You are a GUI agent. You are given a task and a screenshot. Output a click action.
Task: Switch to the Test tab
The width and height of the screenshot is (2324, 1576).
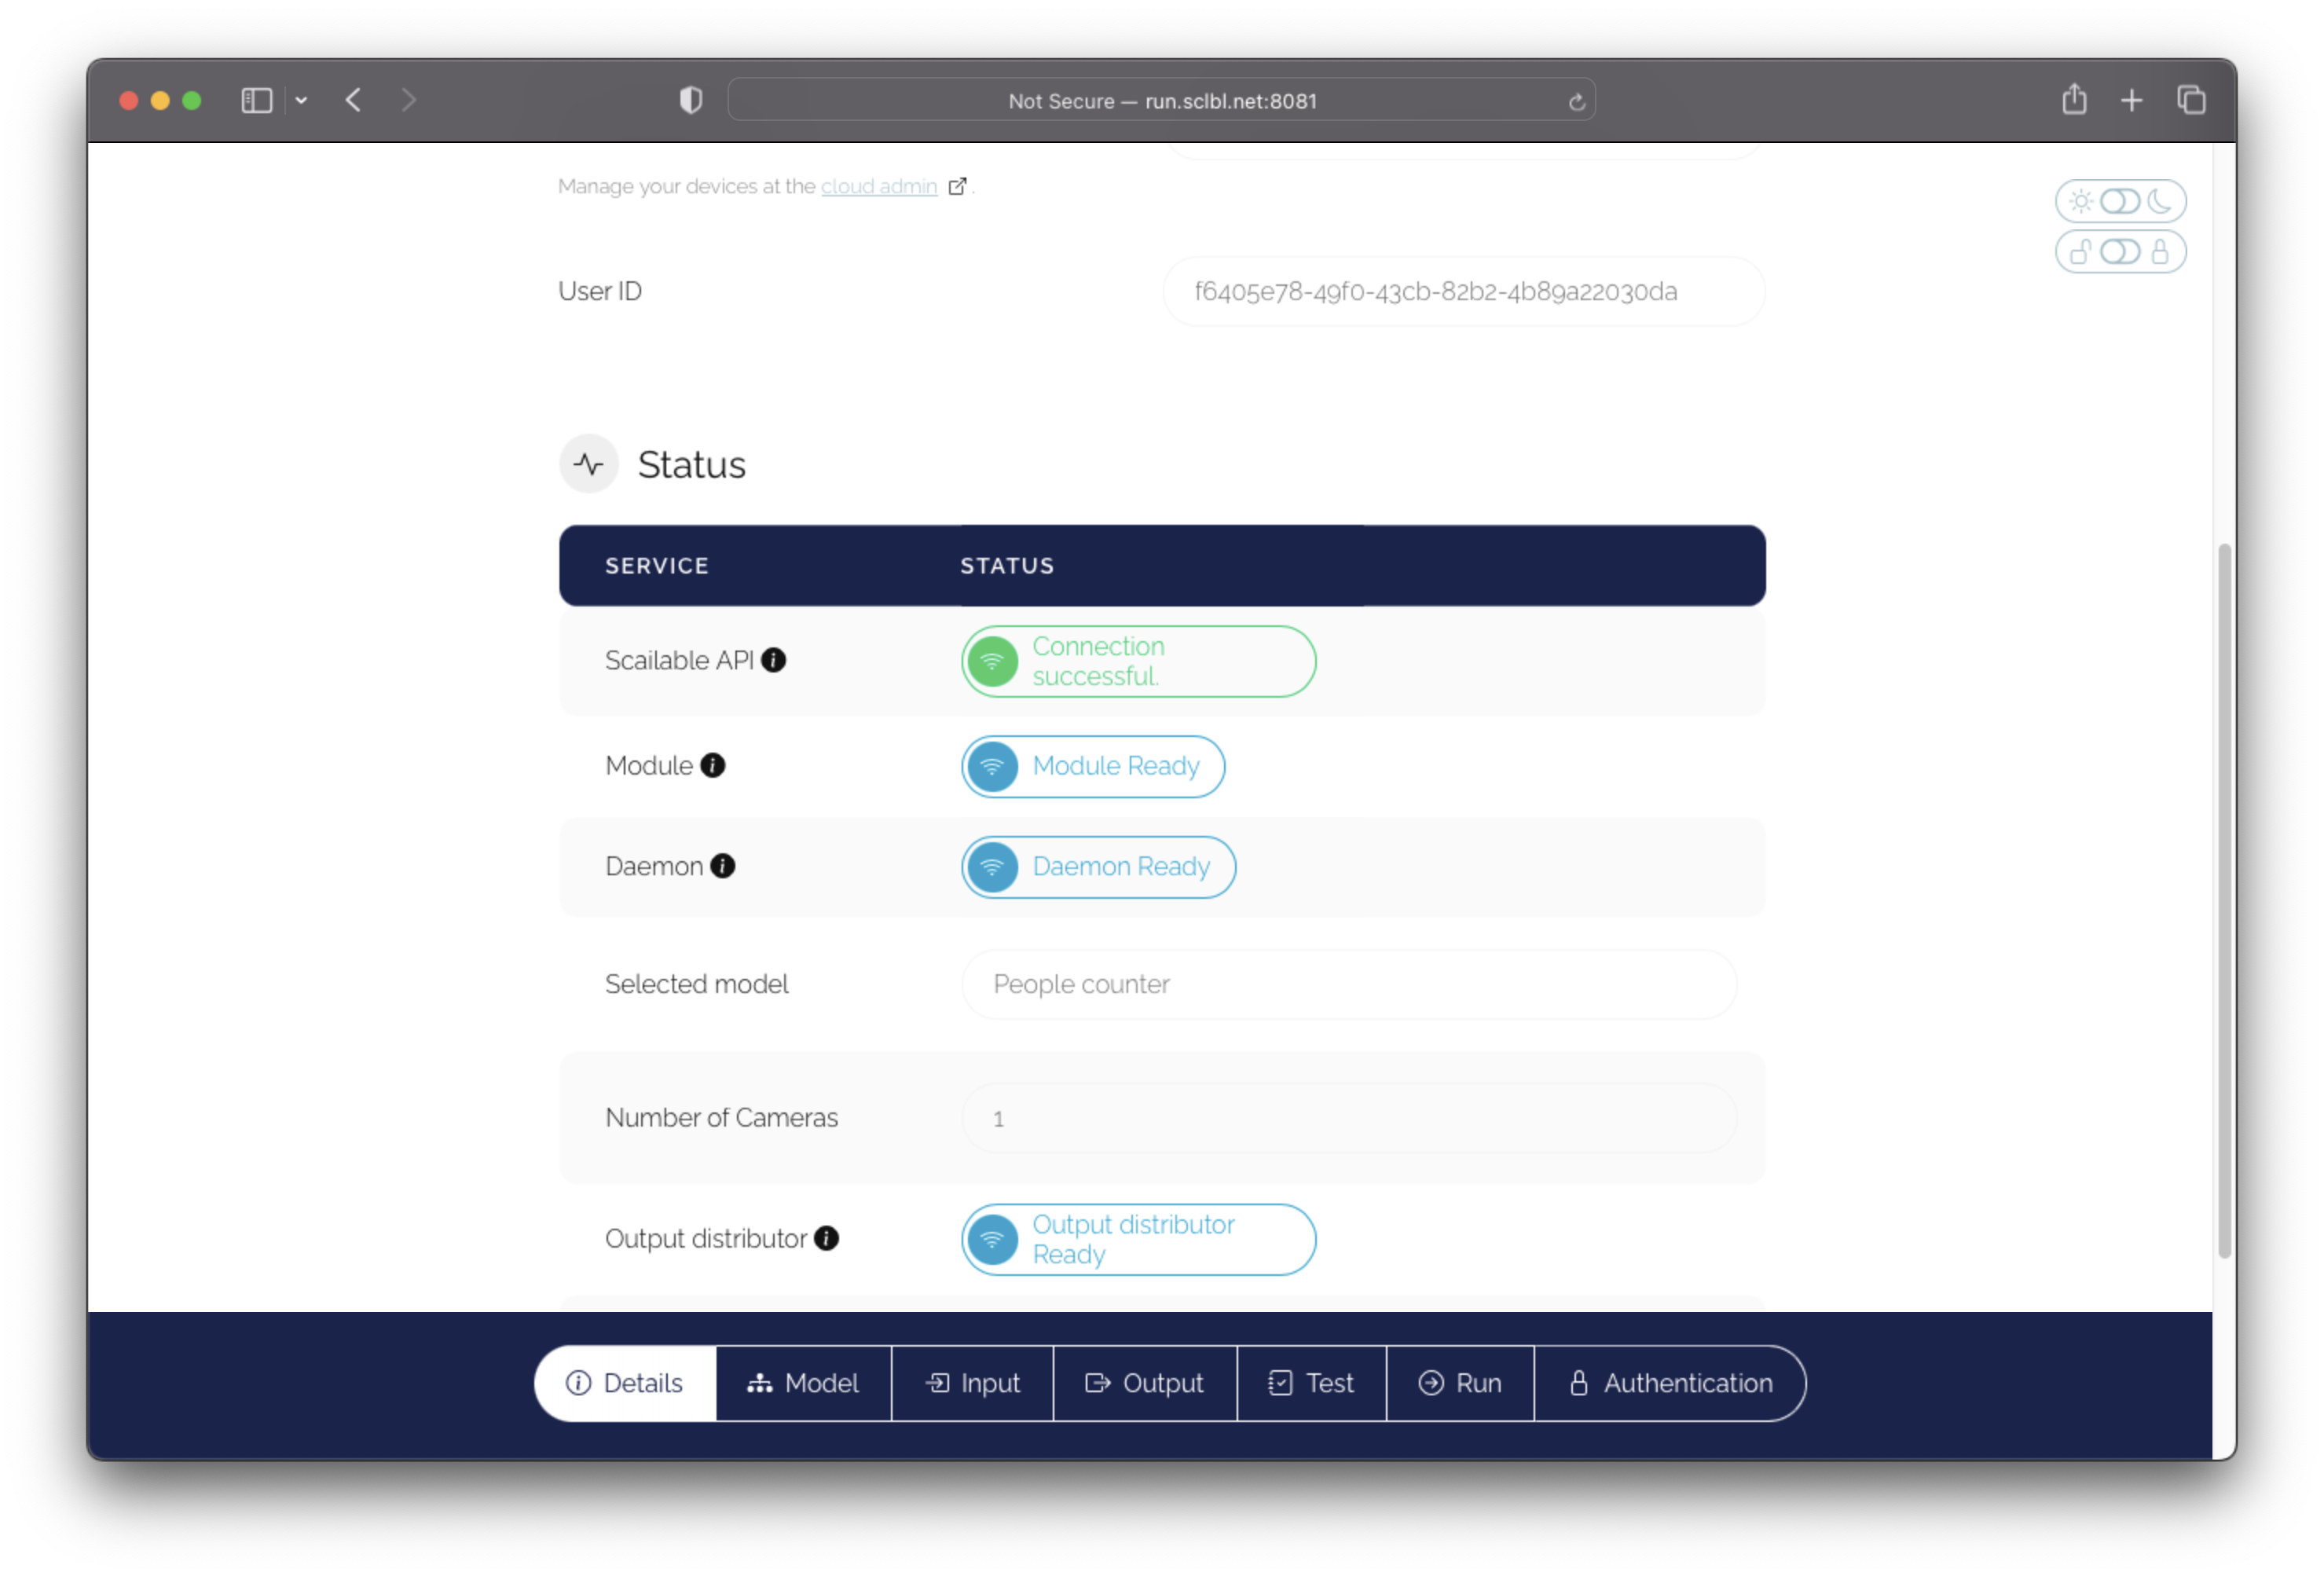(x=1312, y=1383)
